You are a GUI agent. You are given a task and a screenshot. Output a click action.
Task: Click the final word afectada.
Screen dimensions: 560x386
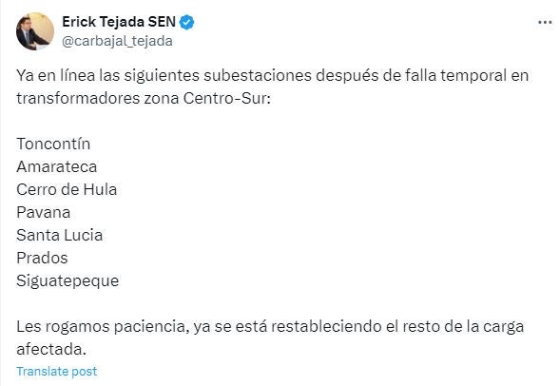[51, 350]
